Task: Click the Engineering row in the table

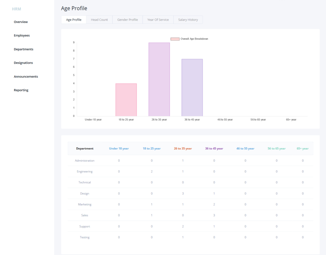Action: click(x=85, y=172)
